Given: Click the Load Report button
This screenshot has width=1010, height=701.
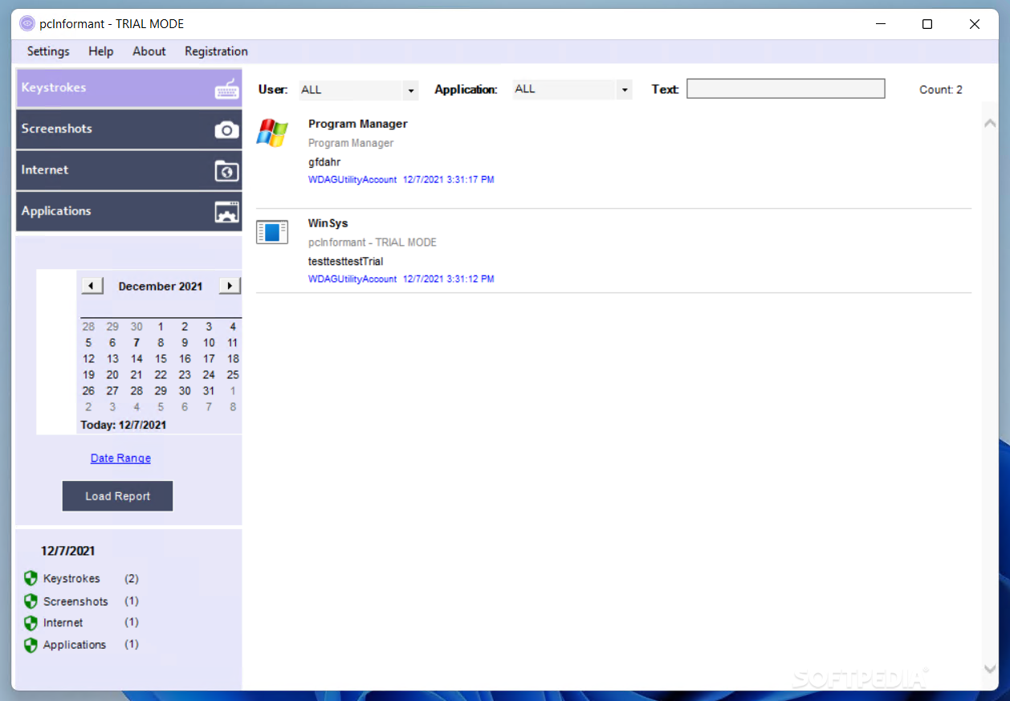Looking at the screenshot, I should tap(117, 496).
